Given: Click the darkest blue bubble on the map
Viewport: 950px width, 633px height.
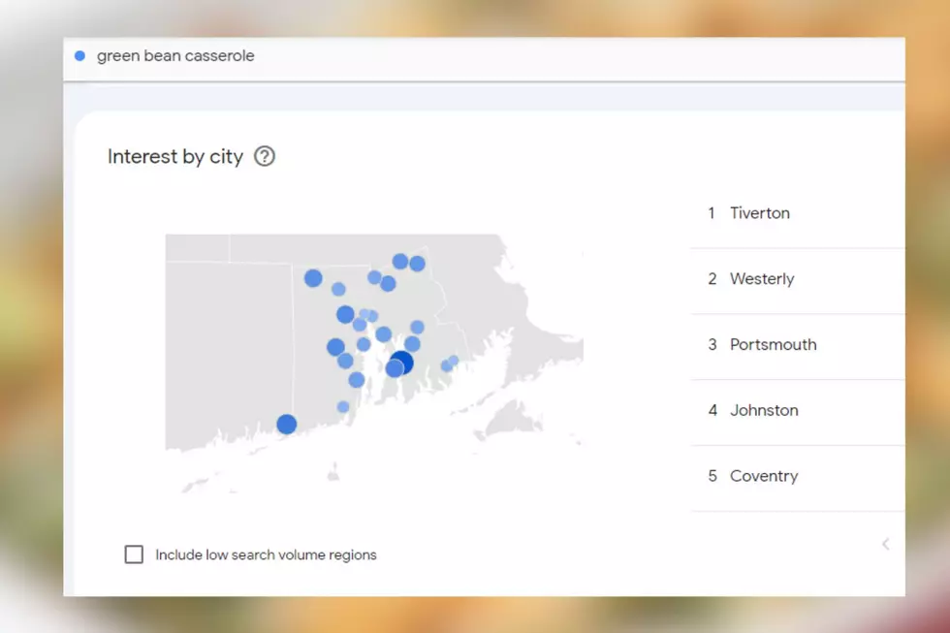Looking at the screenshot, I should (403, 362).
